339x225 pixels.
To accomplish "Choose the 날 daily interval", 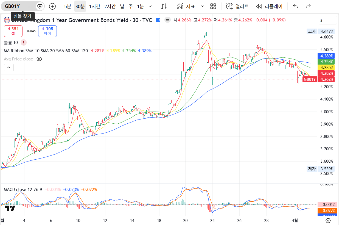I will [x=122, y=6].
